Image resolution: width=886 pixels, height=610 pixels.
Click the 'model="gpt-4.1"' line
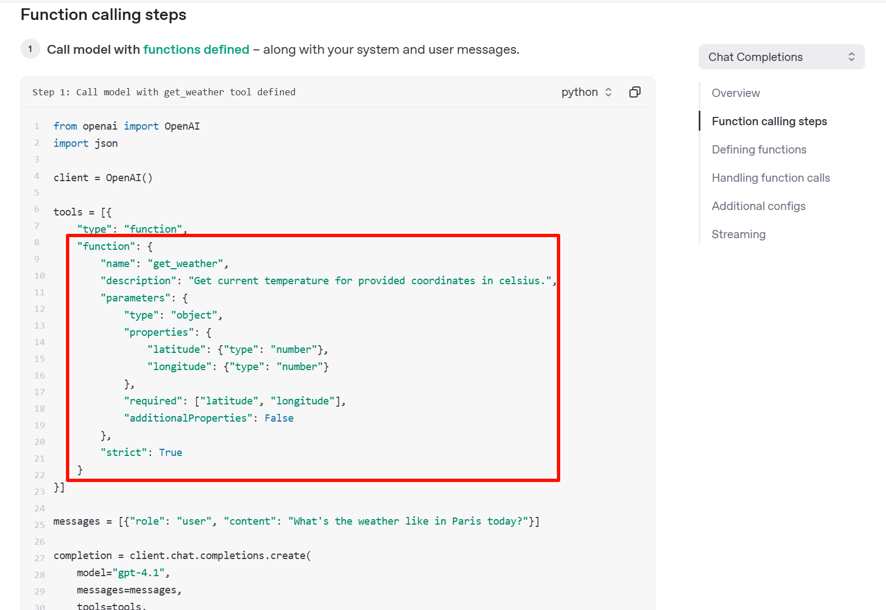[x=123, y=573]
